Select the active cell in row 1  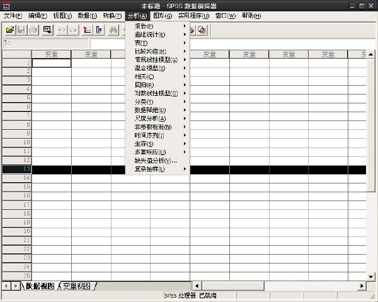52,63
